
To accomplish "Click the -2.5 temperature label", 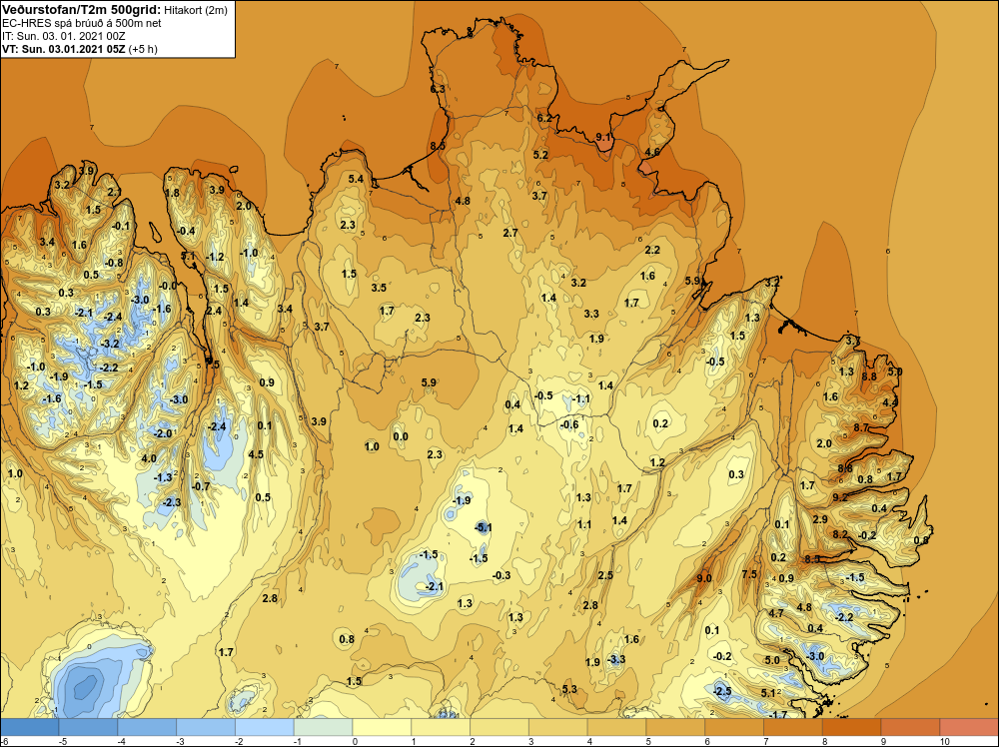I will pos(722,692).
